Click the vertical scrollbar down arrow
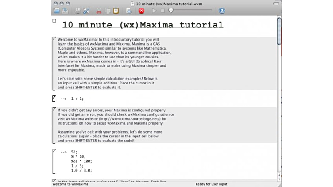This screenshot has width=333, height=187. [x=279, y=179]
